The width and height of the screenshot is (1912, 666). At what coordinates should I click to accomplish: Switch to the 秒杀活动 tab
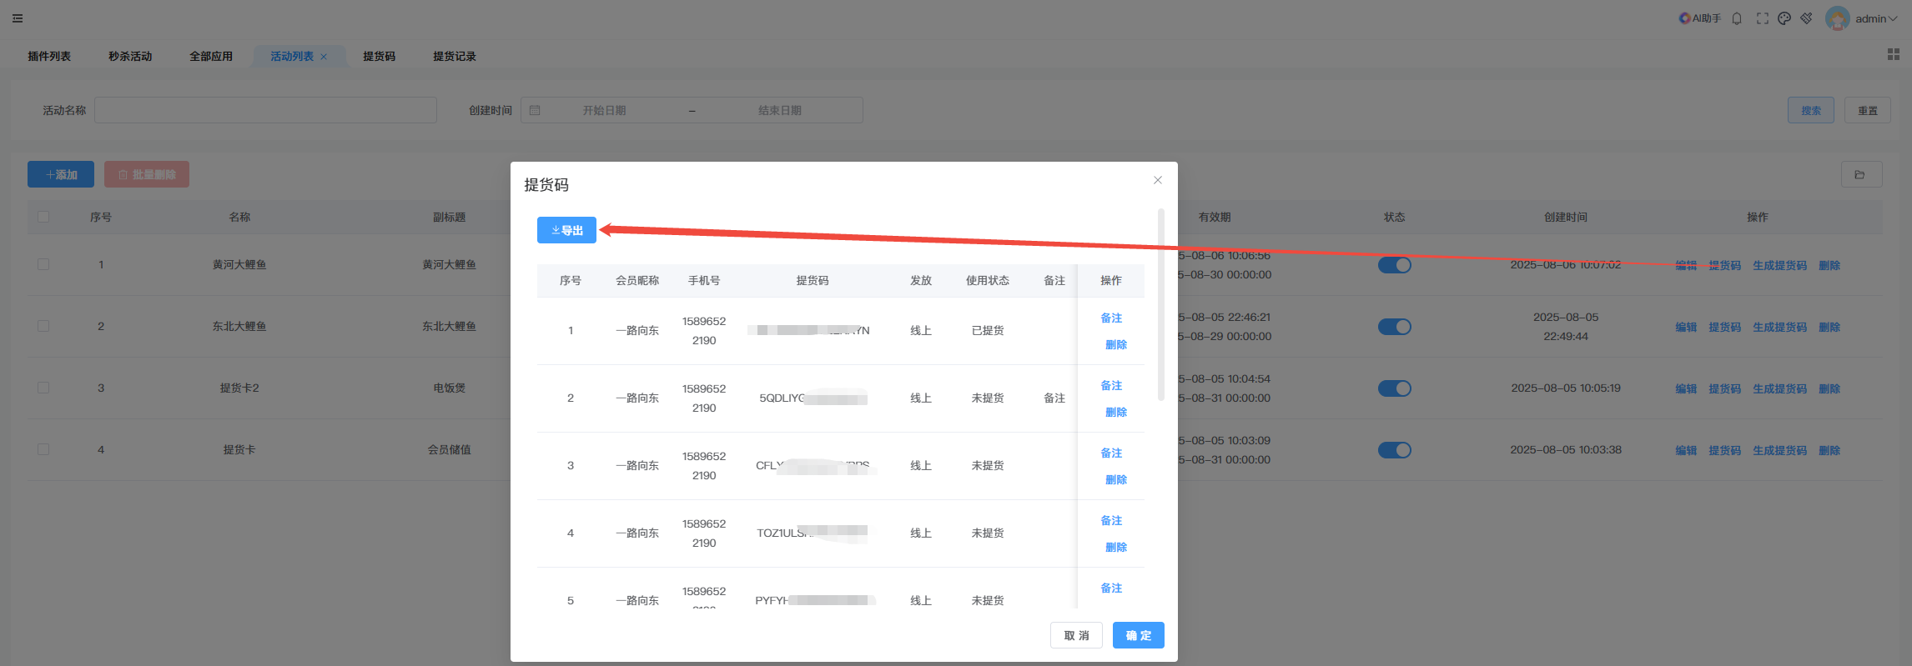130,57
